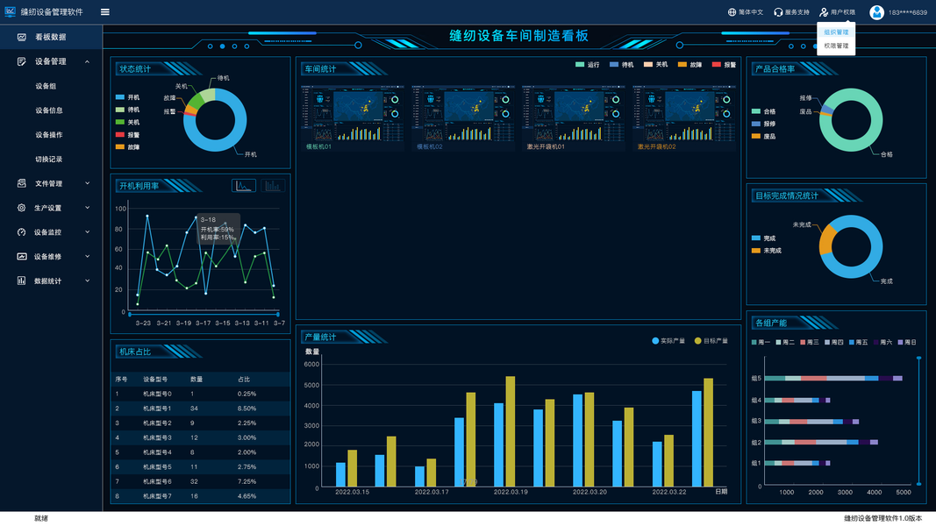
Task: Open the 设备组 submenu item
Action: (x=46, y=86)
